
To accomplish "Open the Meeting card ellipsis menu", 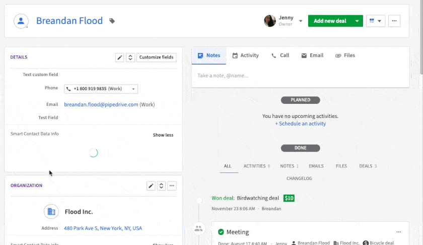I will tap(398, 232).
